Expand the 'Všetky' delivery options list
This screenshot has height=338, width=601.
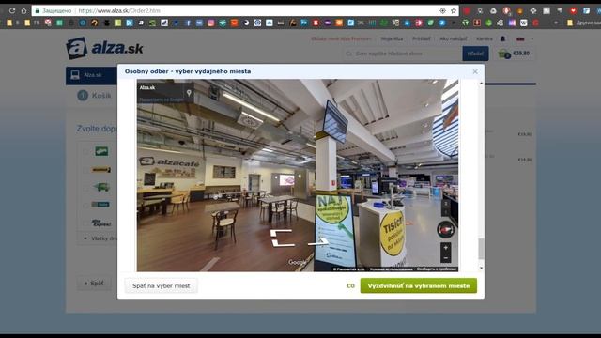pos(100,238)
